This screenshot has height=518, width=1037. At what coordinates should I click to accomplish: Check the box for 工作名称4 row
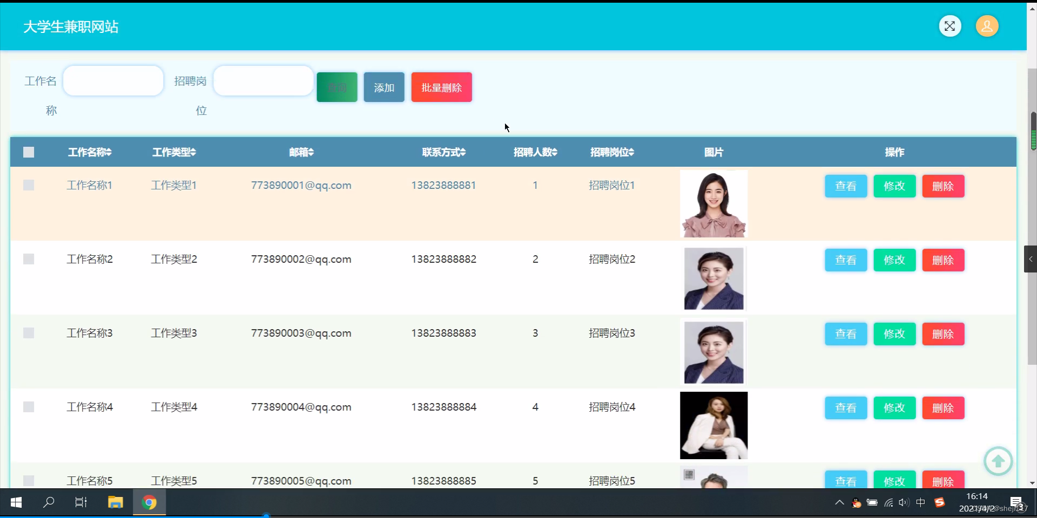point(29,407)
